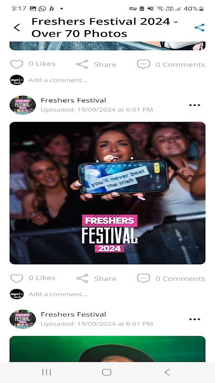
Task: Add a comment under the phone photo
Action: coord(58,294)
